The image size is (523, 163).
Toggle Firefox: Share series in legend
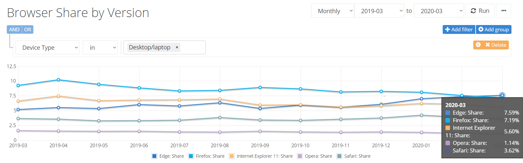[x=207, y=156]
